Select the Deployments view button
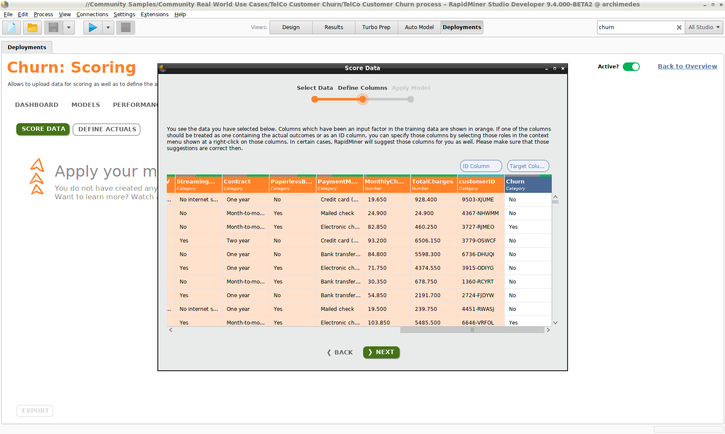Viewport: 725px width, 434px height. [462, 27]
